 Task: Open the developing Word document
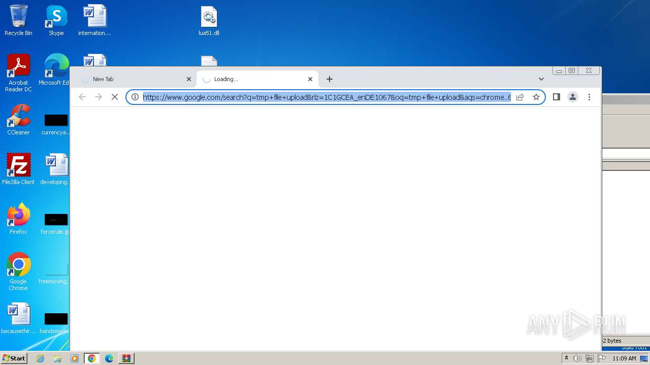click(x=55, y=169)
